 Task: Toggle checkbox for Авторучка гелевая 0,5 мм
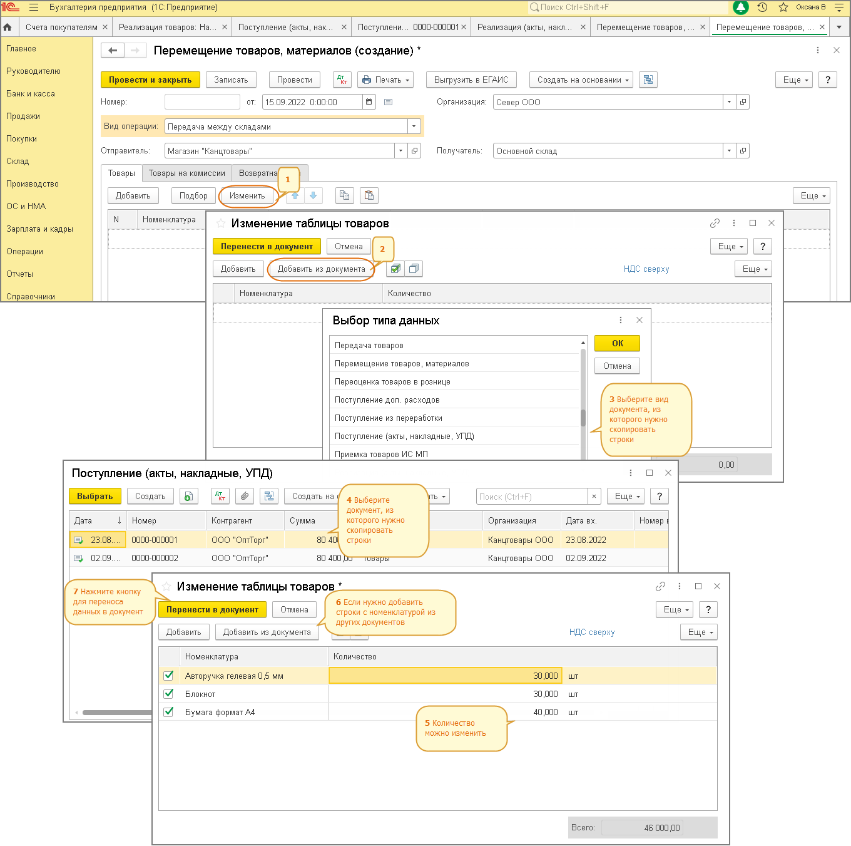point(168,676)
